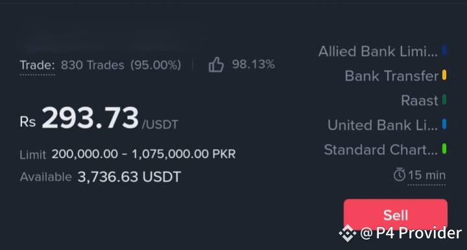Select the Allied Bank Limi... payment method
The width and height of the screenshot is (467, 250).
(378, 51)
